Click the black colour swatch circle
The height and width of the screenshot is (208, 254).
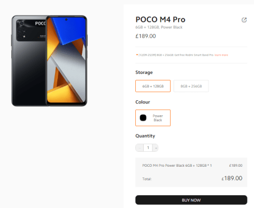click(x=143, y=118)
